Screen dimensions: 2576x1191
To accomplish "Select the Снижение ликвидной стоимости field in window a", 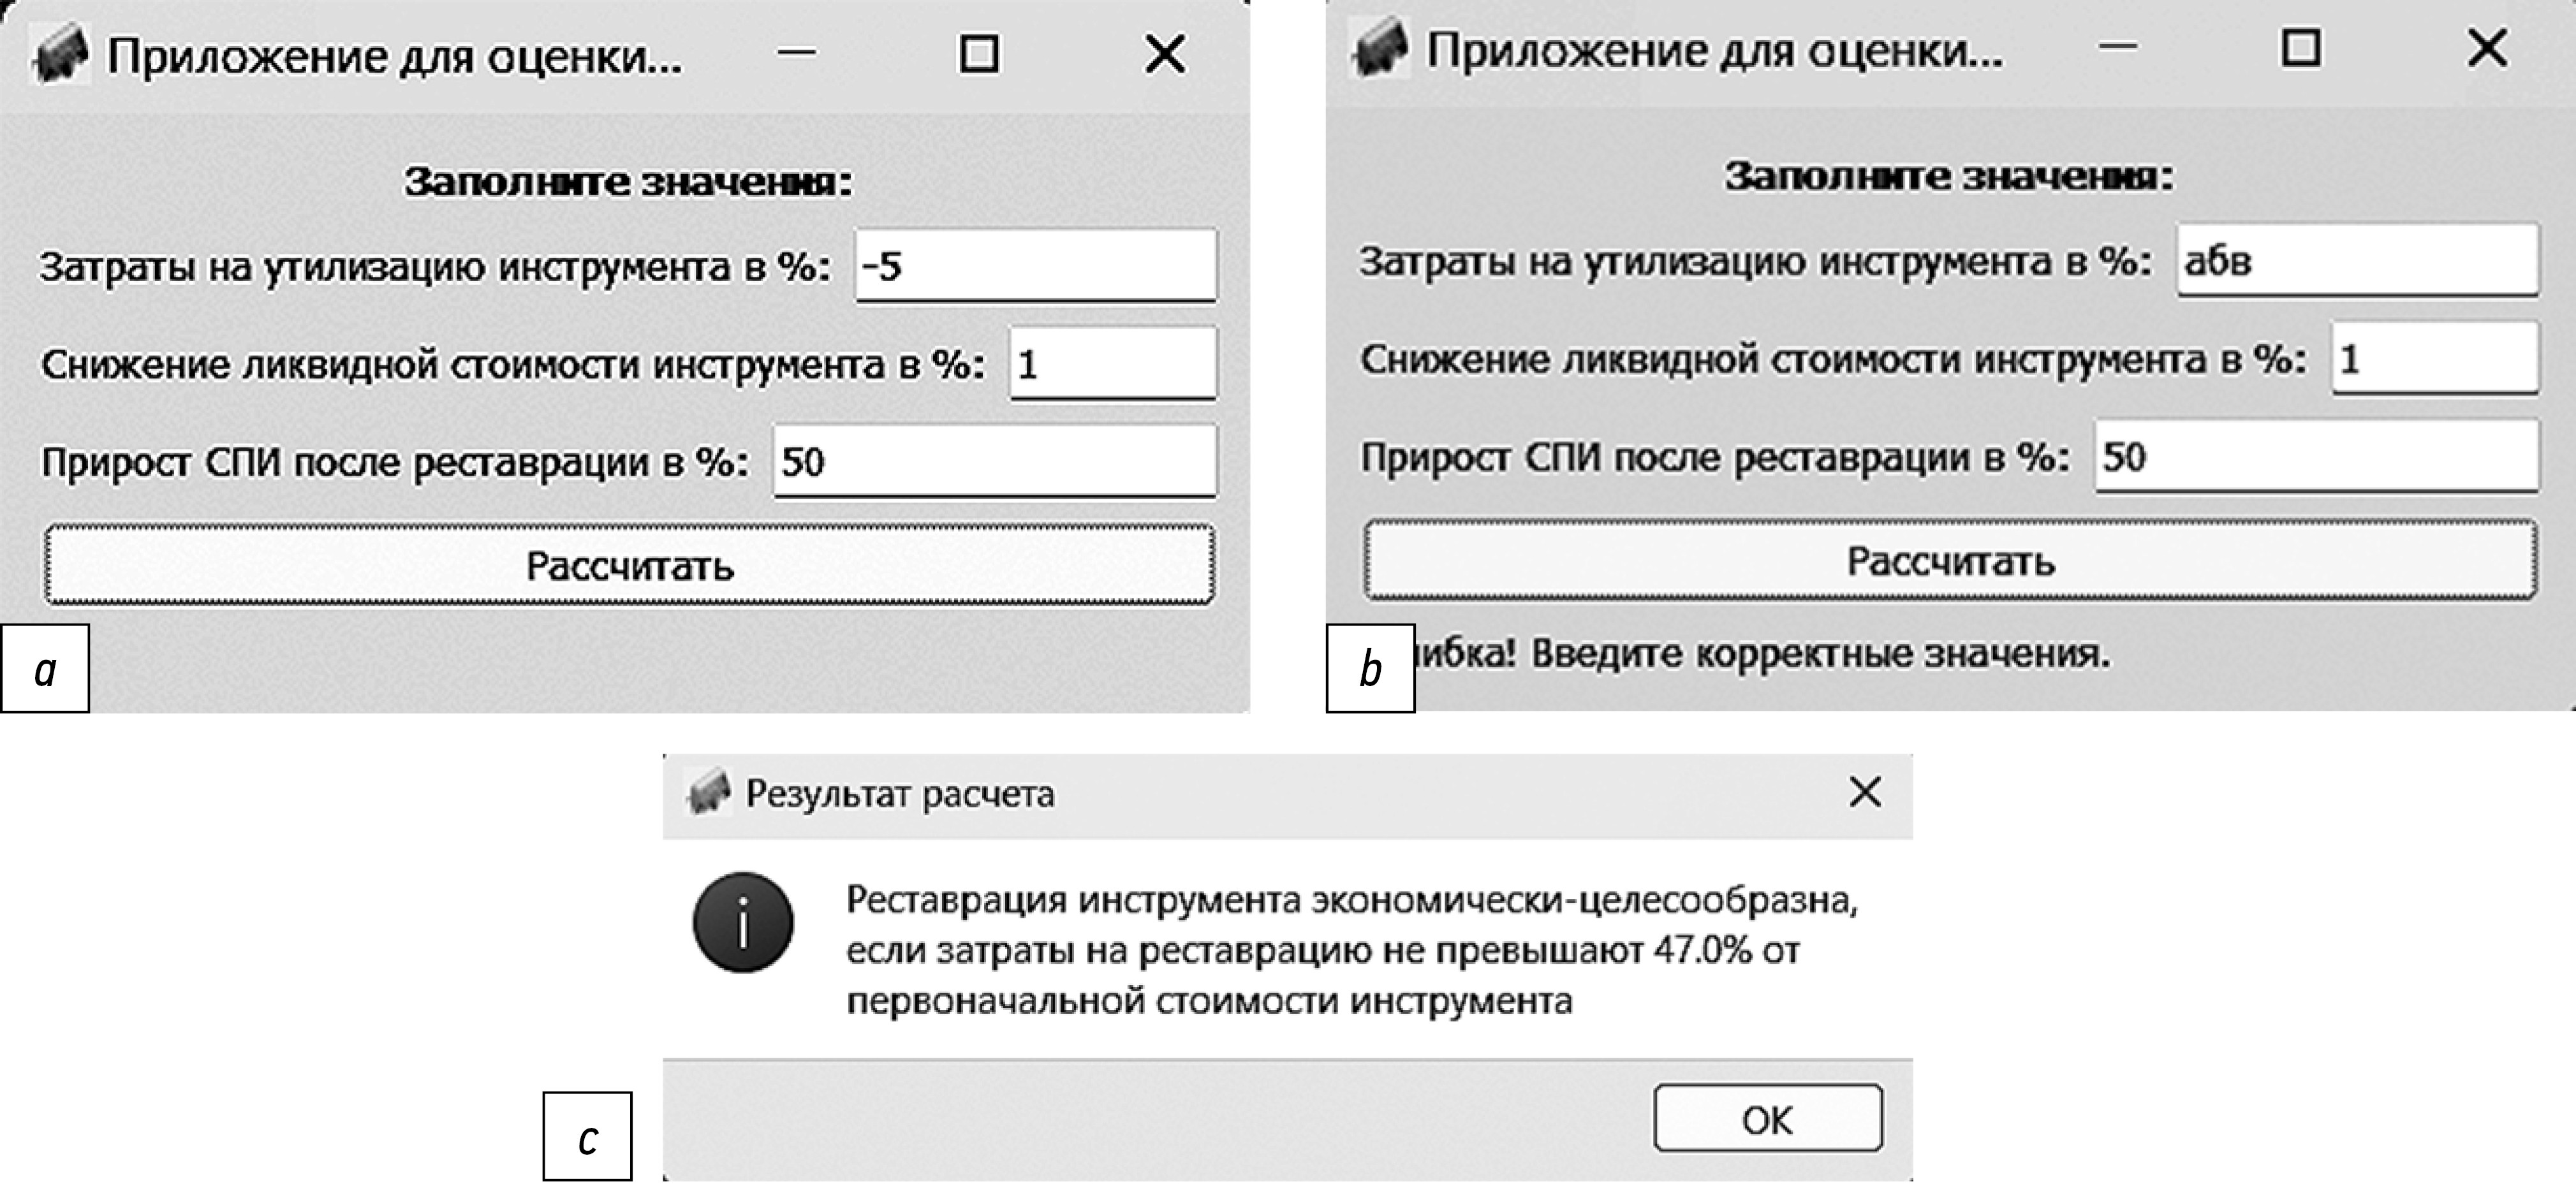I will tap(1112, 363).
